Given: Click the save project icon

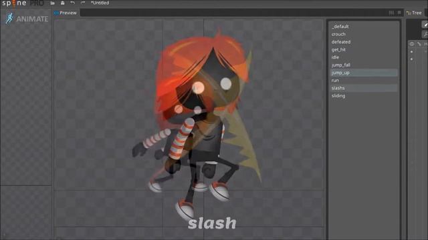Looking at the screenshot, I should [x=62, y=3].
